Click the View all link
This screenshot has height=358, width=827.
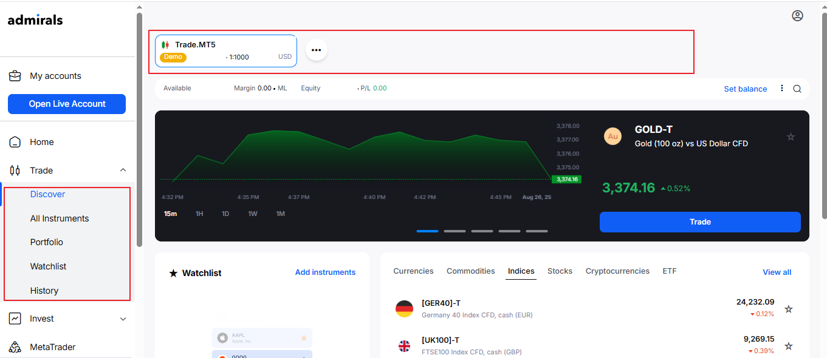pos(777,272)
